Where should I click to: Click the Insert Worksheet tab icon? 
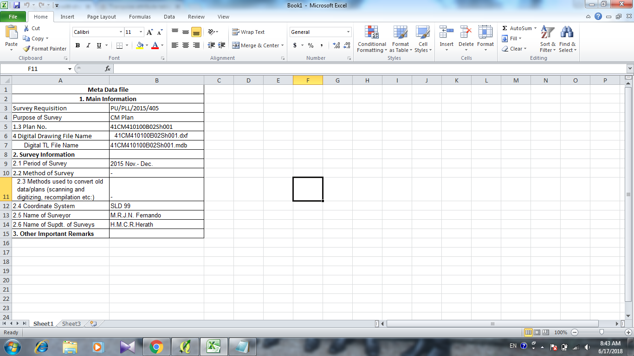(93, 324)
